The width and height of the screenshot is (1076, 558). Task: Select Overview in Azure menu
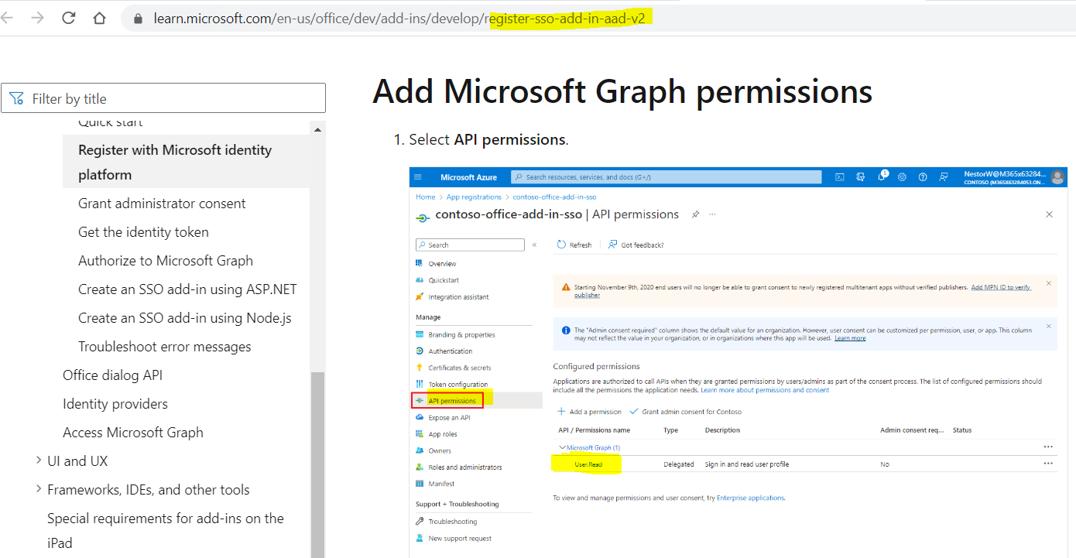(x=442, y=264)
